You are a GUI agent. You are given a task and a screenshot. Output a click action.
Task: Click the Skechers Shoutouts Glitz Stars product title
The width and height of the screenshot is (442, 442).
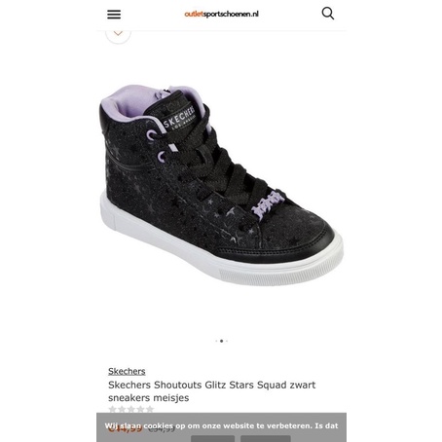211,391
